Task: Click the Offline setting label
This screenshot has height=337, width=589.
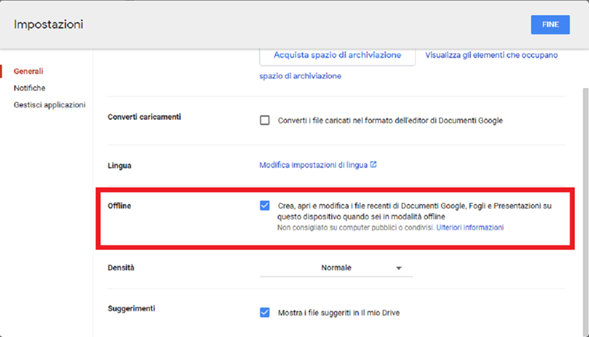Action: pos(119,205)
